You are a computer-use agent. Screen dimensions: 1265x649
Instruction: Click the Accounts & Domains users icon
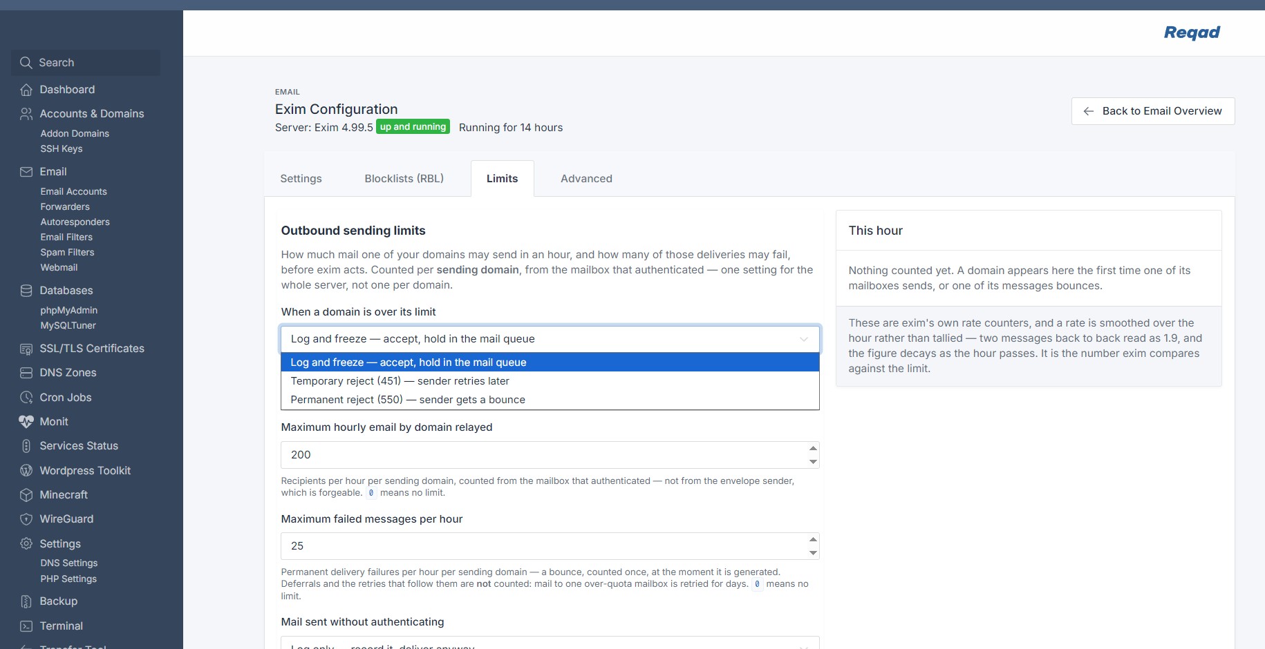point(26,114)
